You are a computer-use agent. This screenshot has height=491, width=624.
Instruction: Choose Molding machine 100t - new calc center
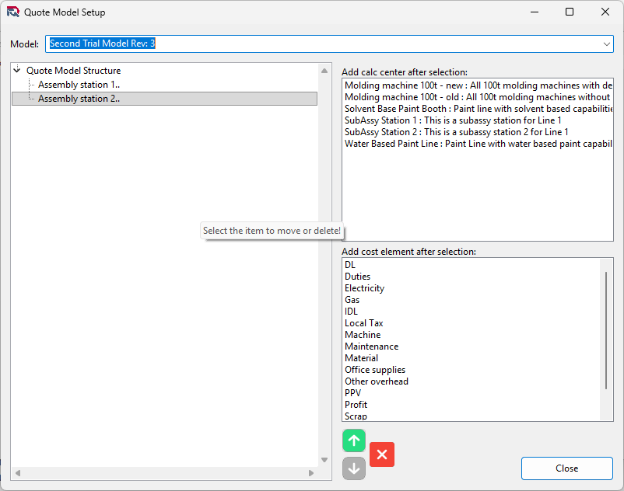coord(478,85)
